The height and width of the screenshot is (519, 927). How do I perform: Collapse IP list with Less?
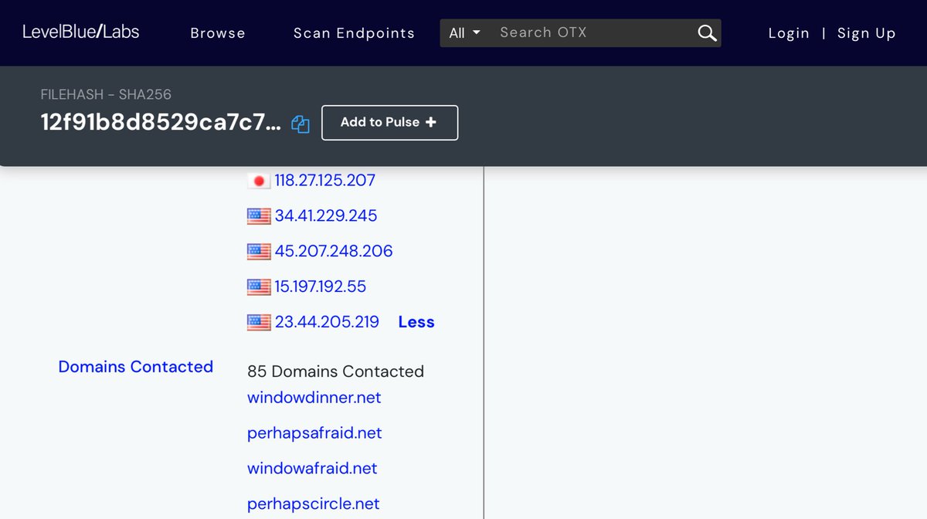pyautogui.click(x=416, y=322)
